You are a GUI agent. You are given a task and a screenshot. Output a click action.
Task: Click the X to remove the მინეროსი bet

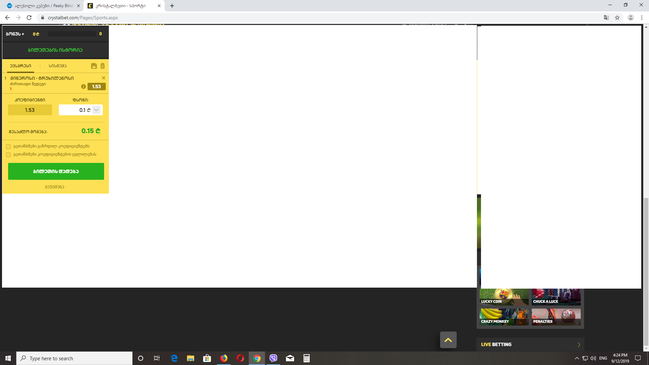pos(103,78)
